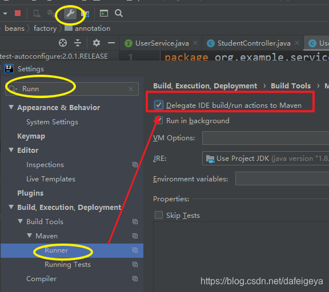Screen dimensions: 329x292
Task: Hide the project panel with minus icon
Action: click(x=111, y=43)
